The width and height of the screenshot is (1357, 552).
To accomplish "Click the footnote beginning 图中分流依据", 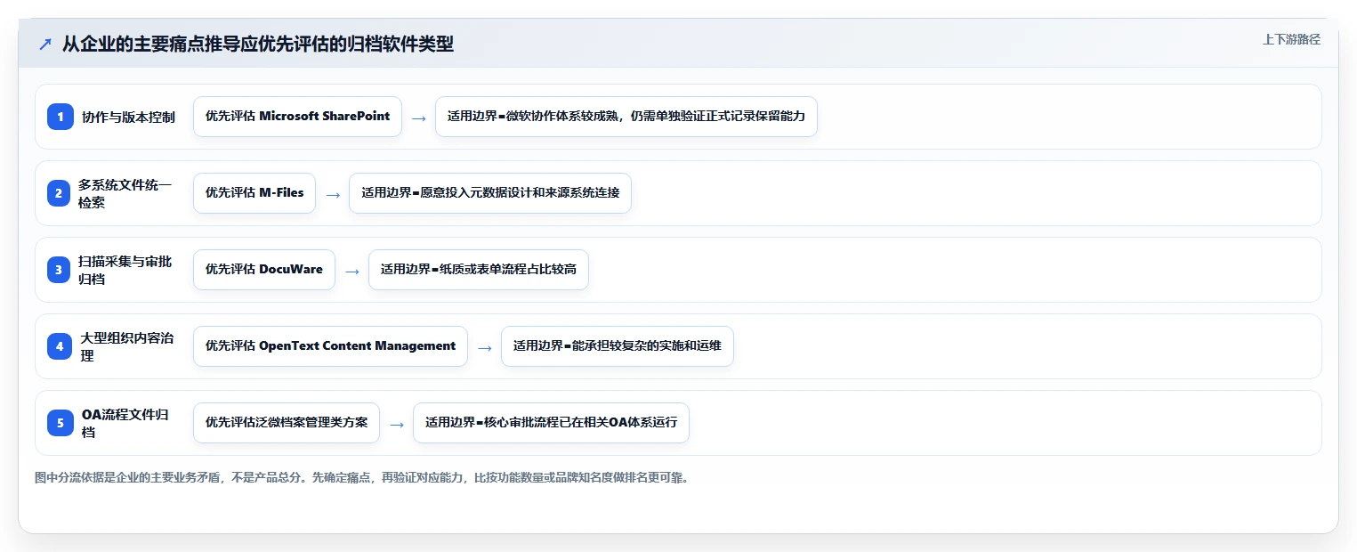I will (x=361, y=478).
